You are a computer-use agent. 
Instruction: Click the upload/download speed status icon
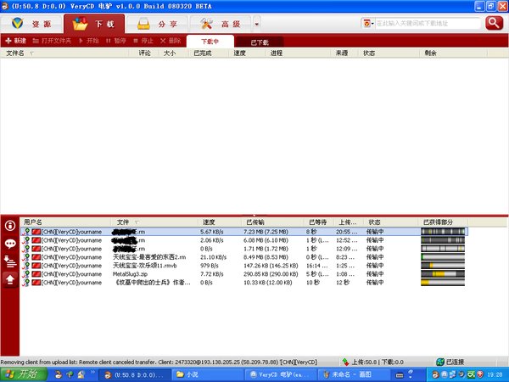pos(346,362)
